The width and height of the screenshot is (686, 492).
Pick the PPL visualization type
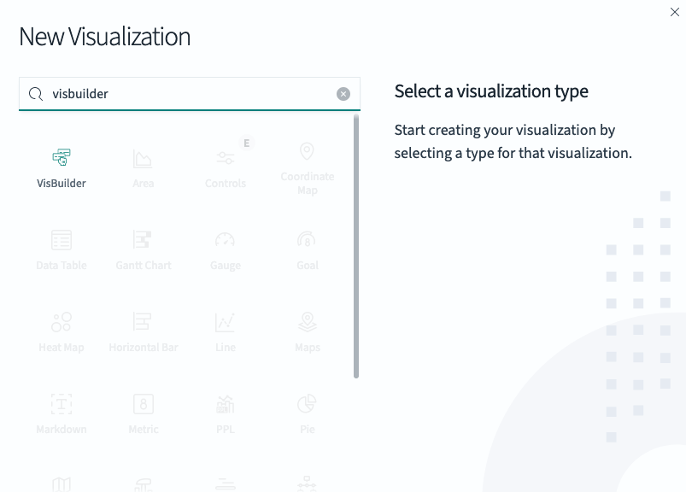click(225, 412)
